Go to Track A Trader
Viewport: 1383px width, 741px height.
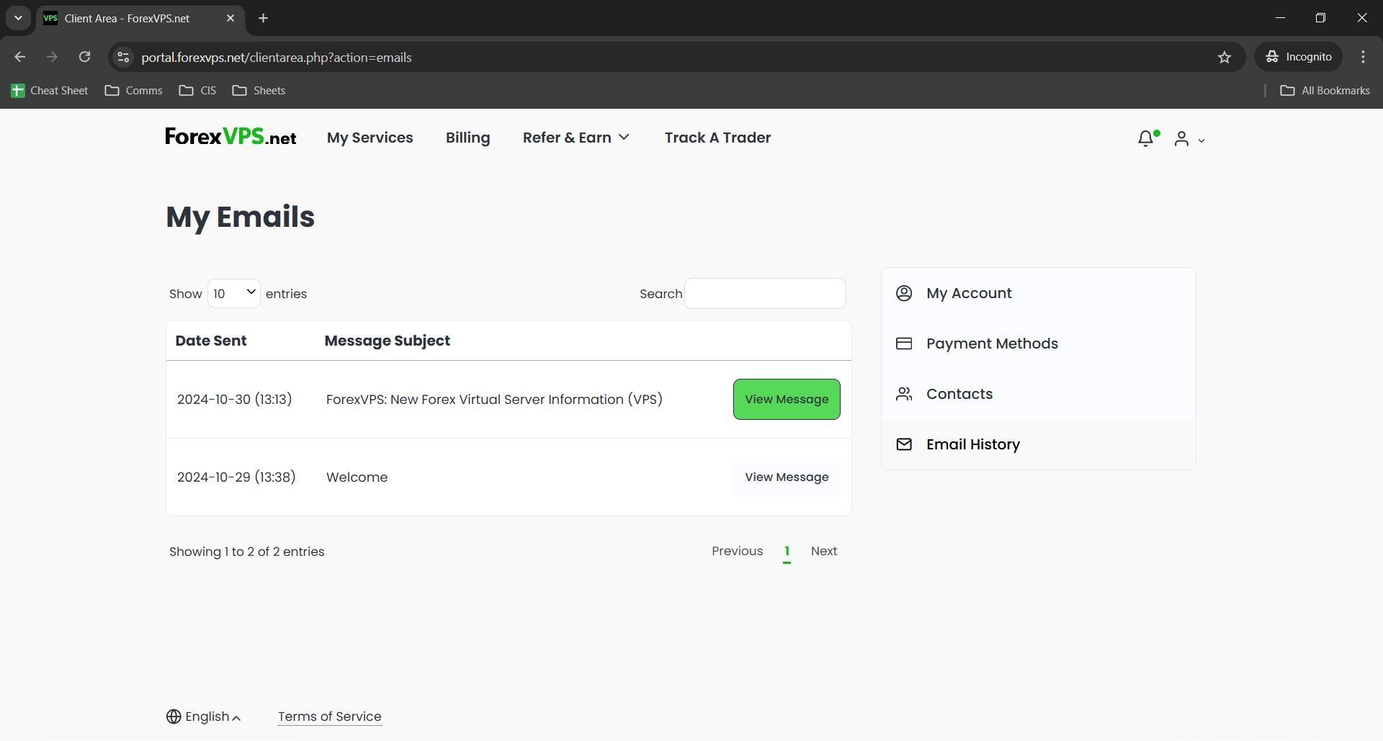point(717,138)
